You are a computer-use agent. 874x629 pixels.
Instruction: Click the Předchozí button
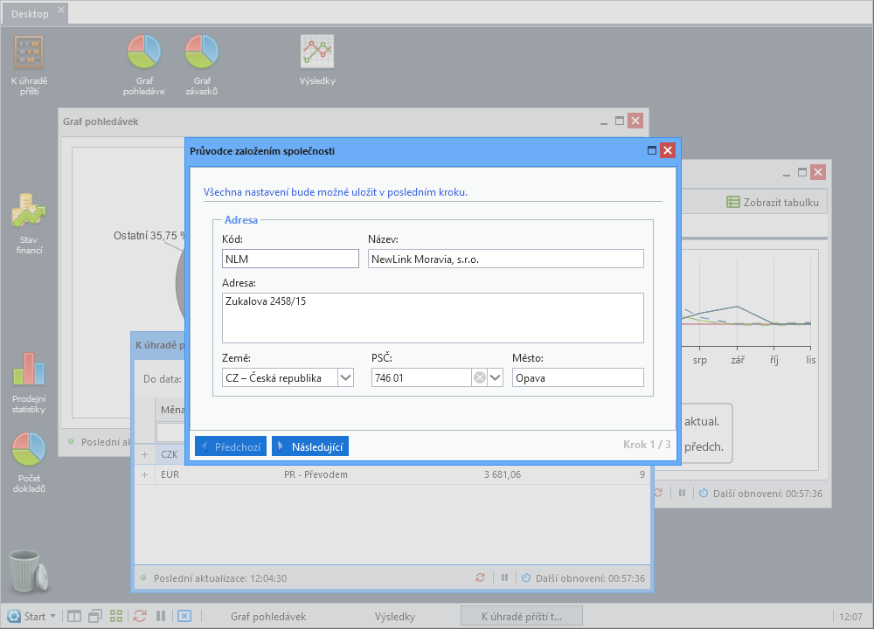pos(231,446)
